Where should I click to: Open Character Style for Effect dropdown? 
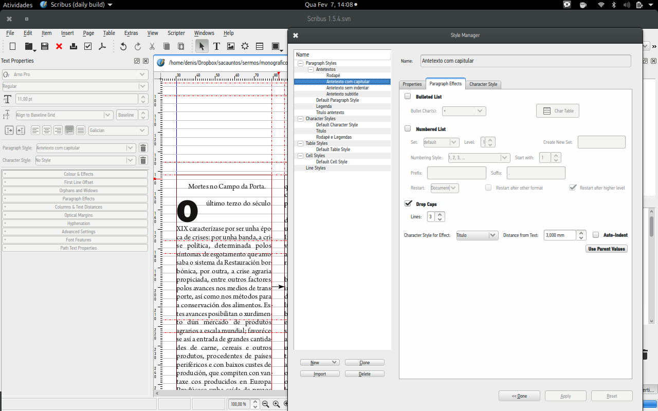pos(477,235)
